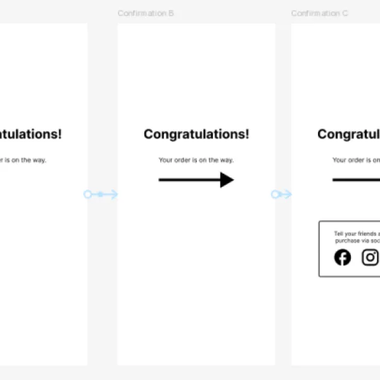This screenshot has height=380, width=380.
Task: Select the "Your order is on" text in Confirmation C
Action: pyautogui.click(x=356, y=160)
